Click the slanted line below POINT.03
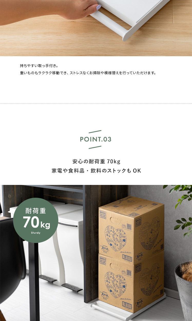The height and width of the screenshot is (321, 192). click(x=95, y=147)
